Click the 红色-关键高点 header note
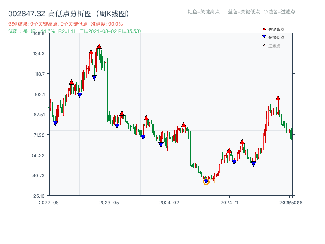This screenshot has width=325, height=244. 204,12
